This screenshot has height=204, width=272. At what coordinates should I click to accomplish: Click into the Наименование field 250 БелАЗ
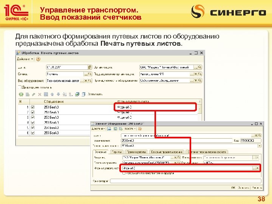tap(176, 141)
